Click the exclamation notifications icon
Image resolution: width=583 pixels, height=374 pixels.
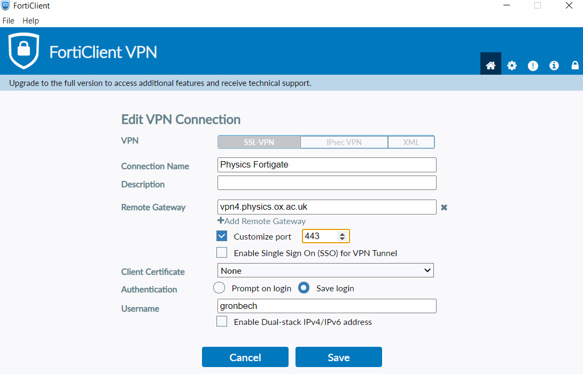pyautogui.click(x=533, y=66)
